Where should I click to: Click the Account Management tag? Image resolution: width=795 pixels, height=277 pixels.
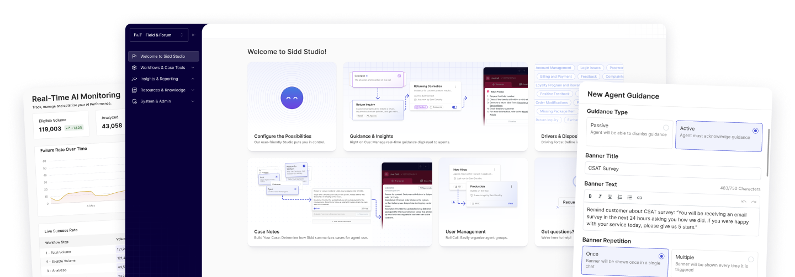point(554,68)
